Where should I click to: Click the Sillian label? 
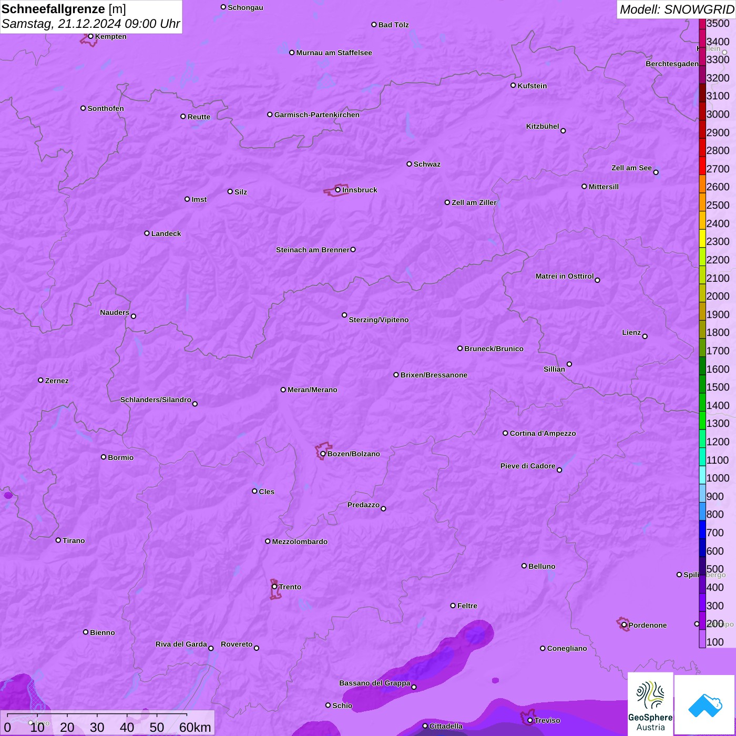tap(555, 369)
